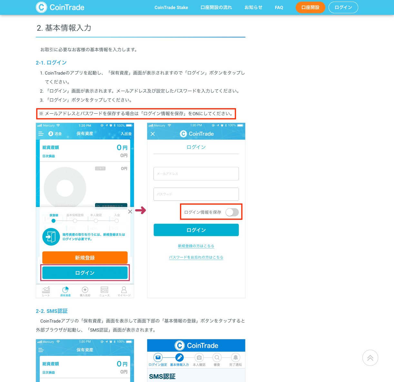
Task: Open the CoinTrade Stake menu item
Action: (x=171, y=7)
